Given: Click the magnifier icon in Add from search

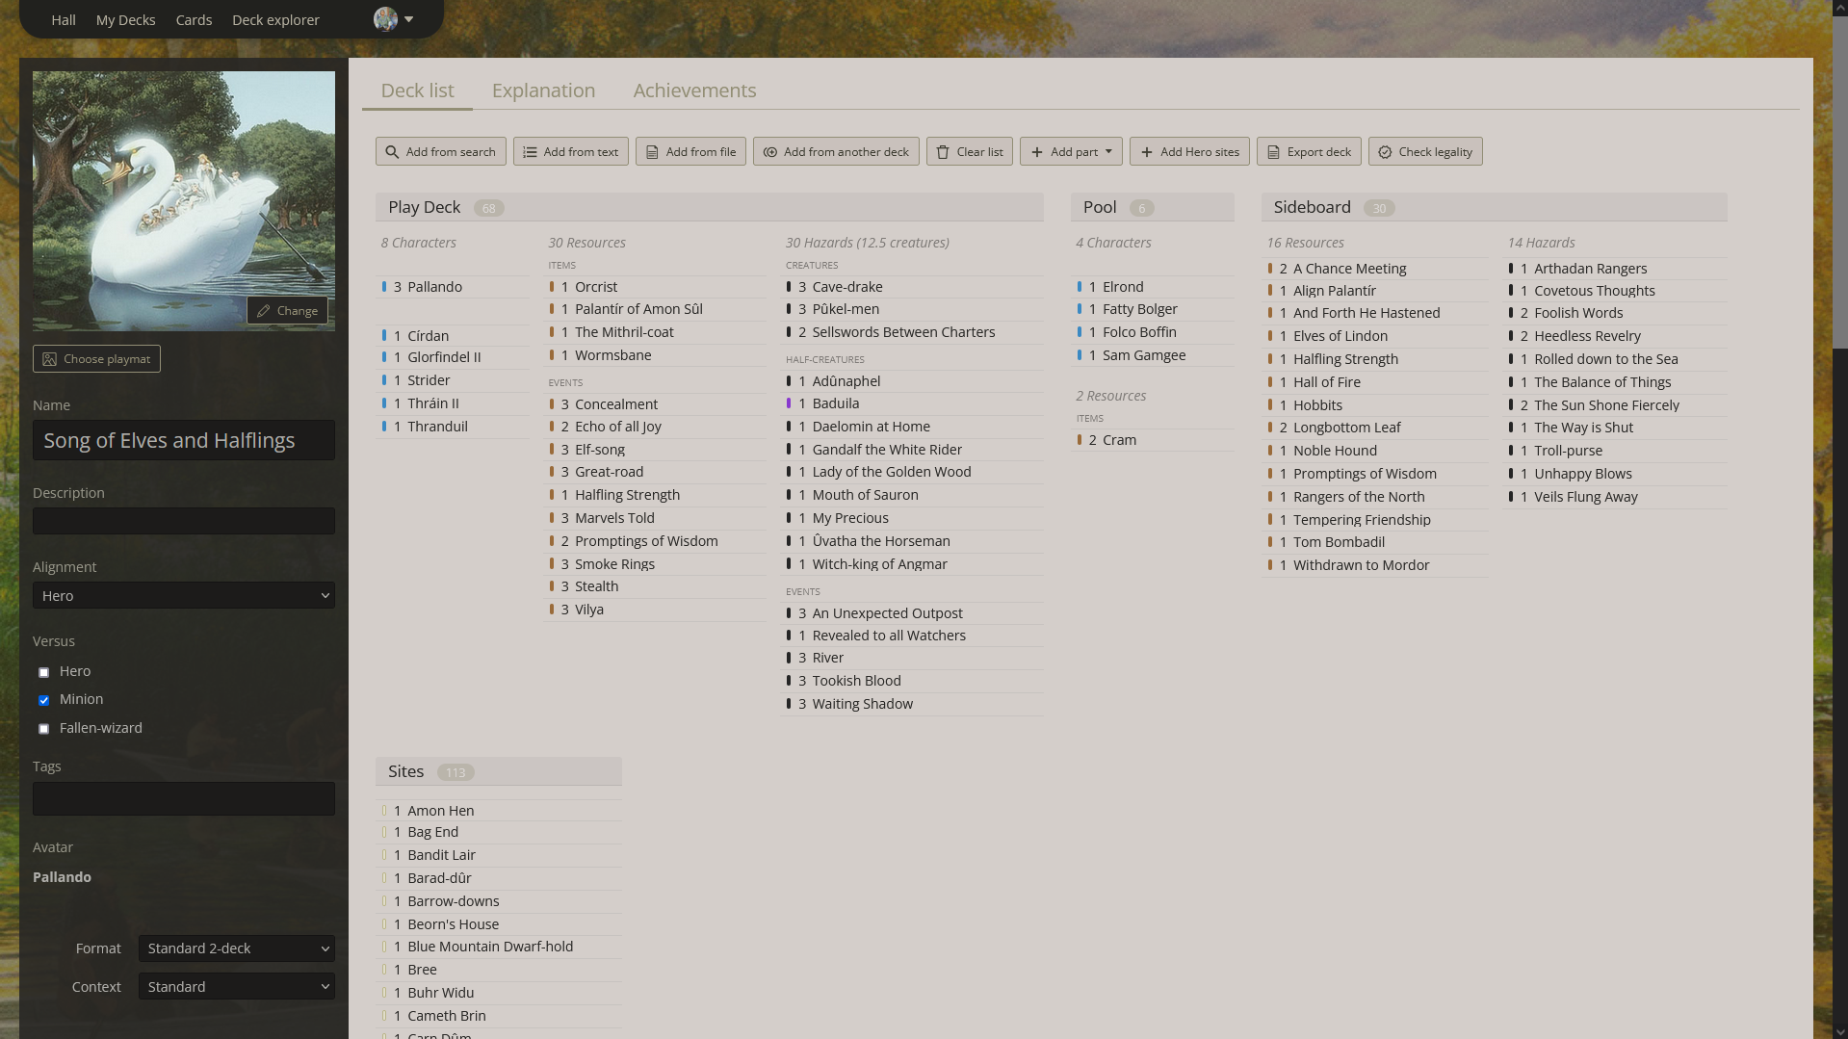Looking at the screenshot, I should 392,152.
